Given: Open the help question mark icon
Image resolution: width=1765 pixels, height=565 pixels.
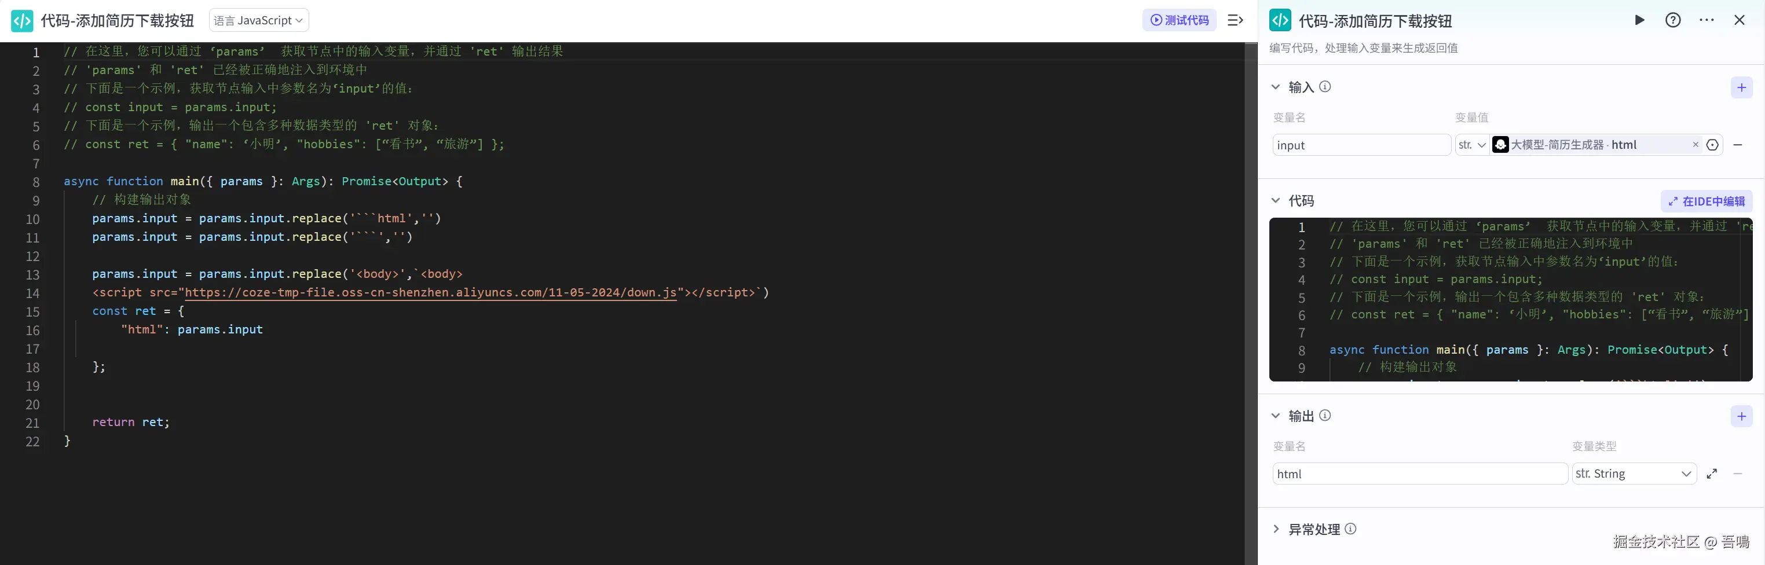Looking at the screenshot, I should (x=1673, y=20).
